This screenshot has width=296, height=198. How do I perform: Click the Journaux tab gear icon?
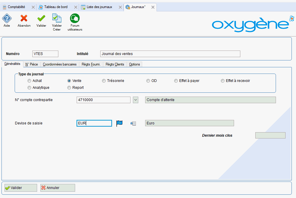point(128,7)
